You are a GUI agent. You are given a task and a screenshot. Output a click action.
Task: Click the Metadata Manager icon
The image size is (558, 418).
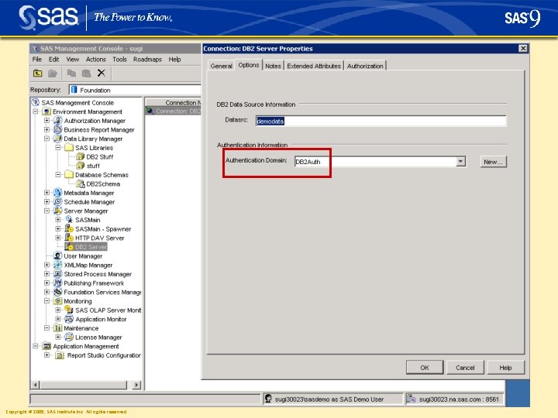coord(57,193)
